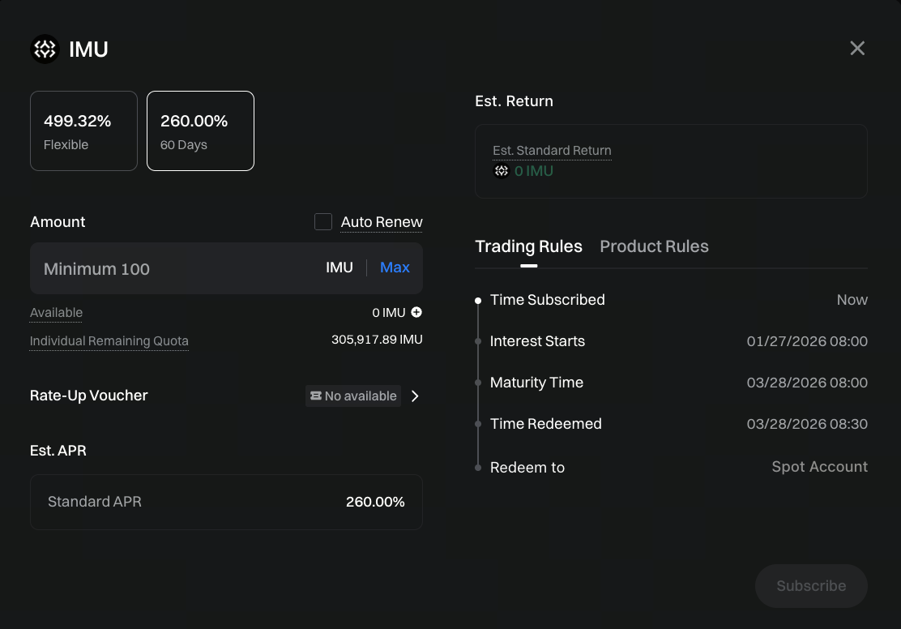Close the IMU subscription dialog
901x629 pixels.
coord(857,49)
